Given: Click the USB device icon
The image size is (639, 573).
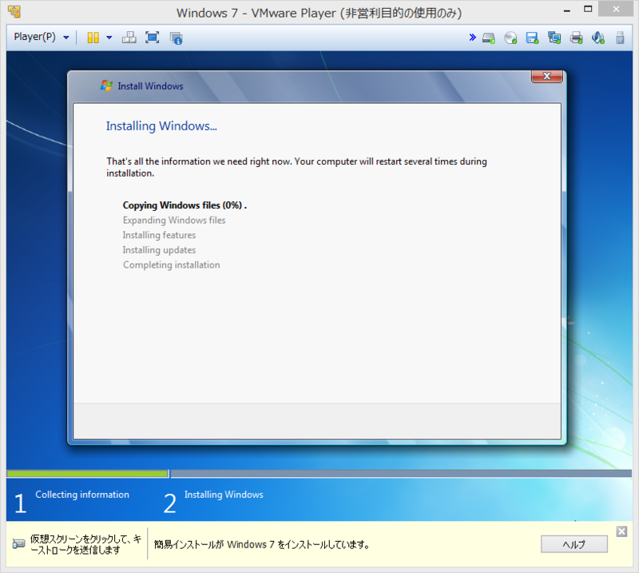Looking at the screenshot, I should click(x=620, y=38).
